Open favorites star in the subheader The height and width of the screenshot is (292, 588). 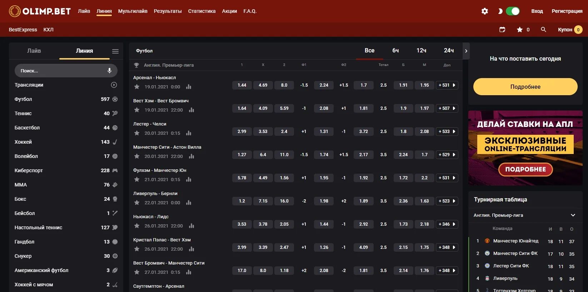[520, 30]
